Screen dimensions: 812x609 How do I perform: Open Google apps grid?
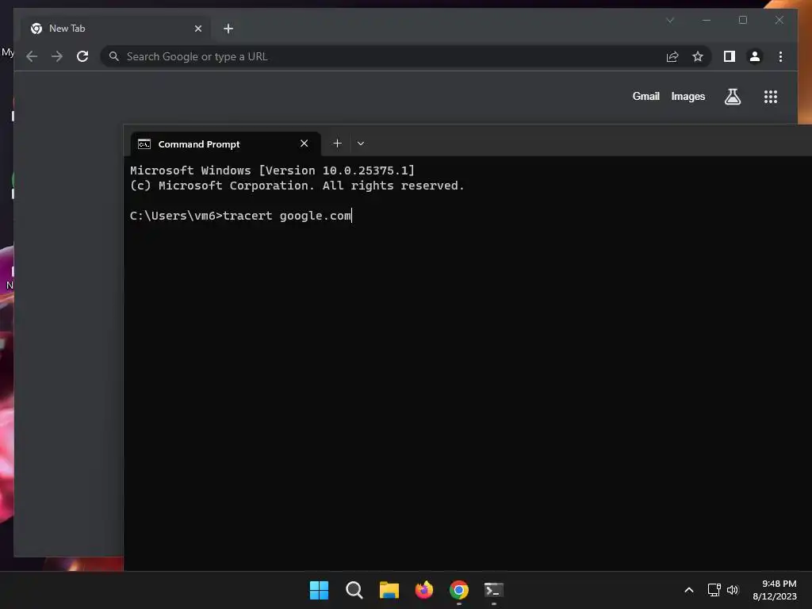click(771, 96)
